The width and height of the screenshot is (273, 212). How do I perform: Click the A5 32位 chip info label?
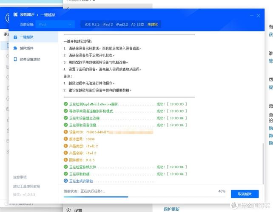(x=137, y=25)
